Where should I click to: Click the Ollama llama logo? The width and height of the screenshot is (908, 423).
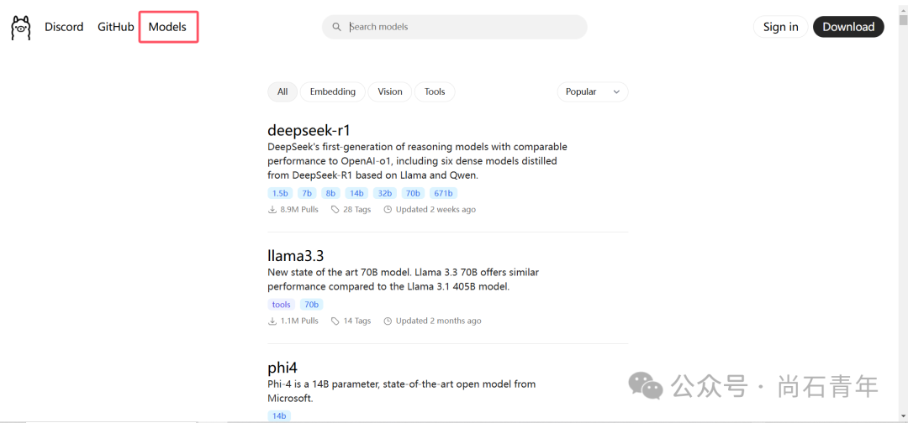coord(21,27)
